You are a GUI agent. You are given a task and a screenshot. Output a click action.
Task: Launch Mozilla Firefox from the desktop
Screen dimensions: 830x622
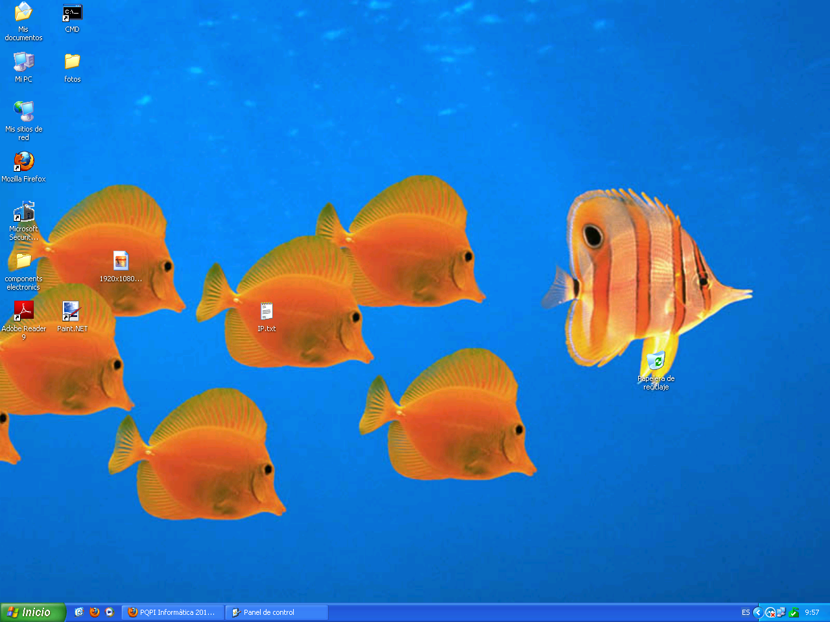tap(24, 162)
